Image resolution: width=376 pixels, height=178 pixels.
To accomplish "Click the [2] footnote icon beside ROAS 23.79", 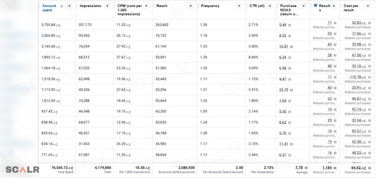I will [291, 90].
